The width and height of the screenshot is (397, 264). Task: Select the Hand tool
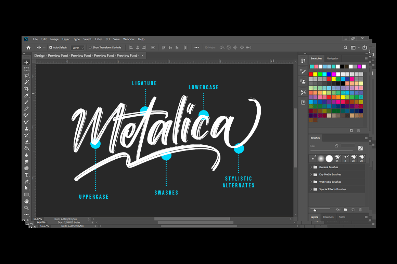click(26, 201)
